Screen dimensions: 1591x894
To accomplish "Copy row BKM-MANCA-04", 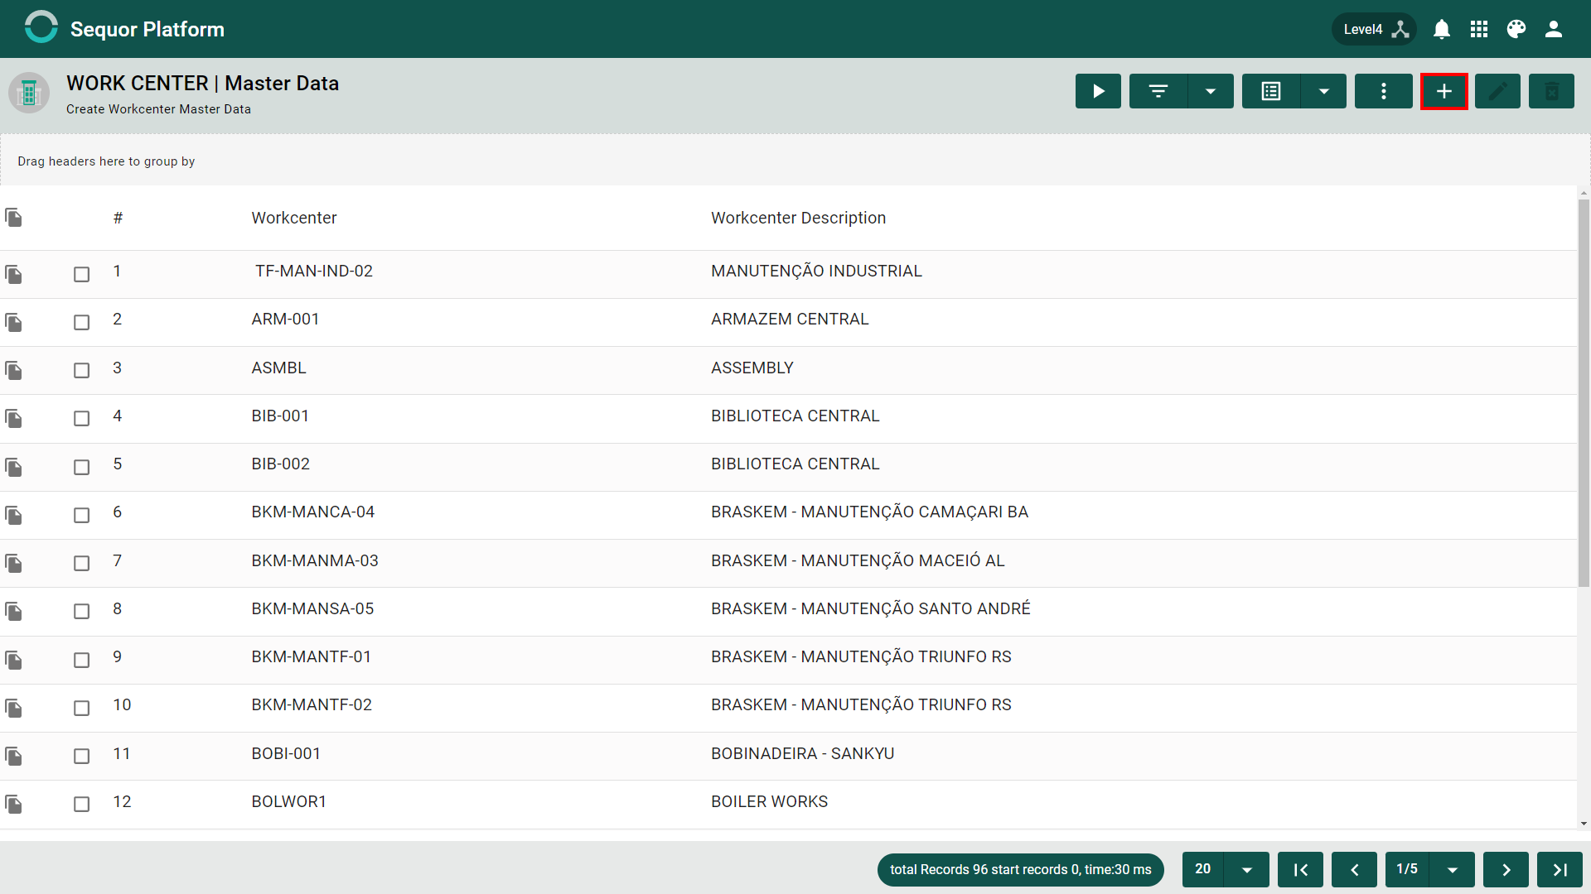I will coord(13,515).
